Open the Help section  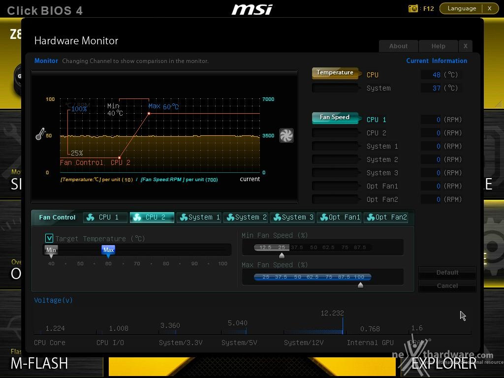point(438,46)
